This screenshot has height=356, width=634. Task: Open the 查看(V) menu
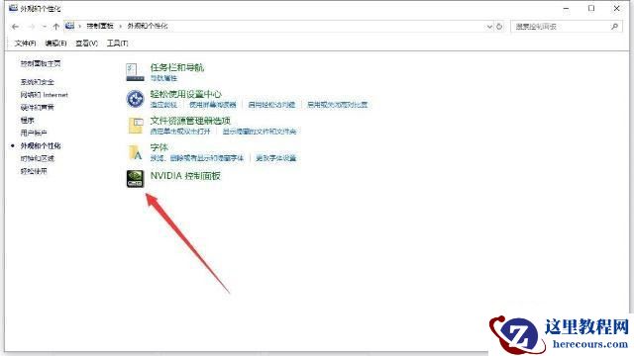(x=86, y=44)
